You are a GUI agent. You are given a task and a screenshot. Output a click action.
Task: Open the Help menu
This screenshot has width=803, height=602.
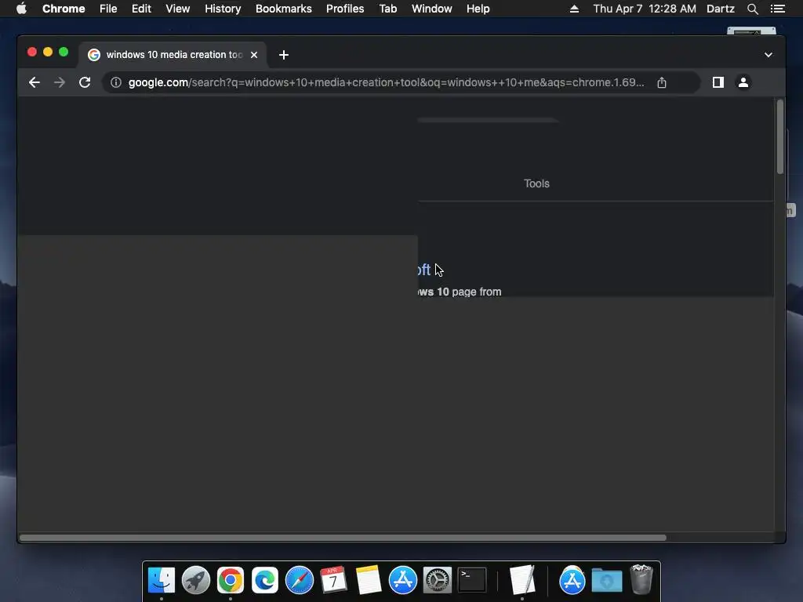[478, 9]
